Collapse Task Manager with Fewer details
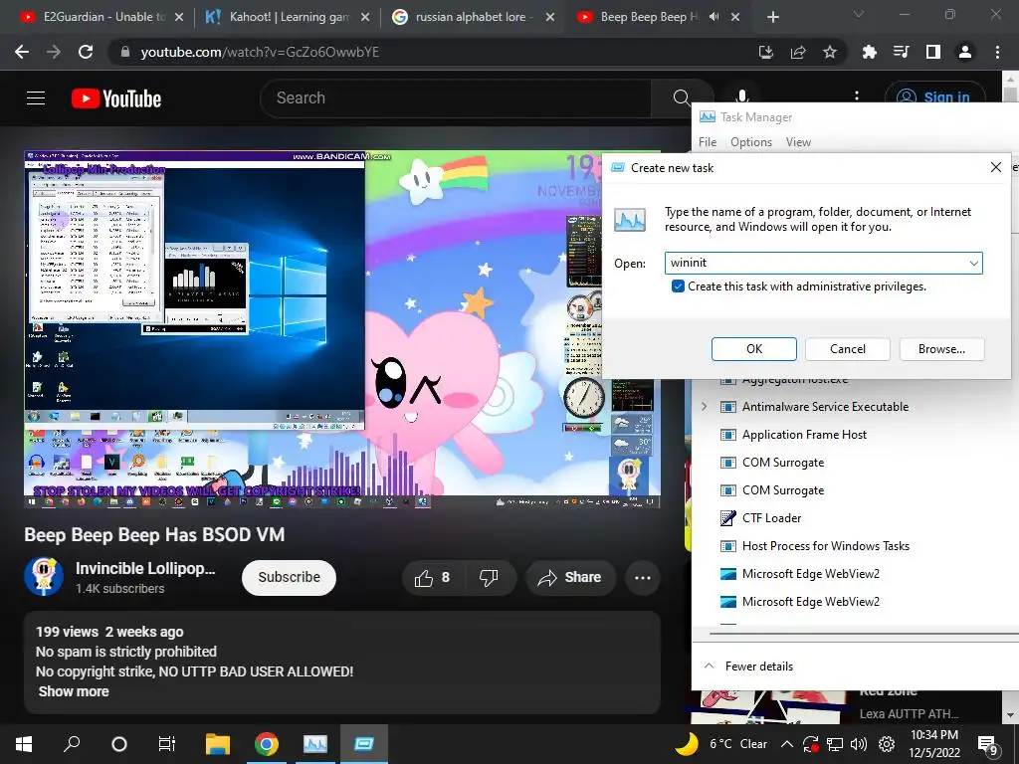 tap(748, 666)
